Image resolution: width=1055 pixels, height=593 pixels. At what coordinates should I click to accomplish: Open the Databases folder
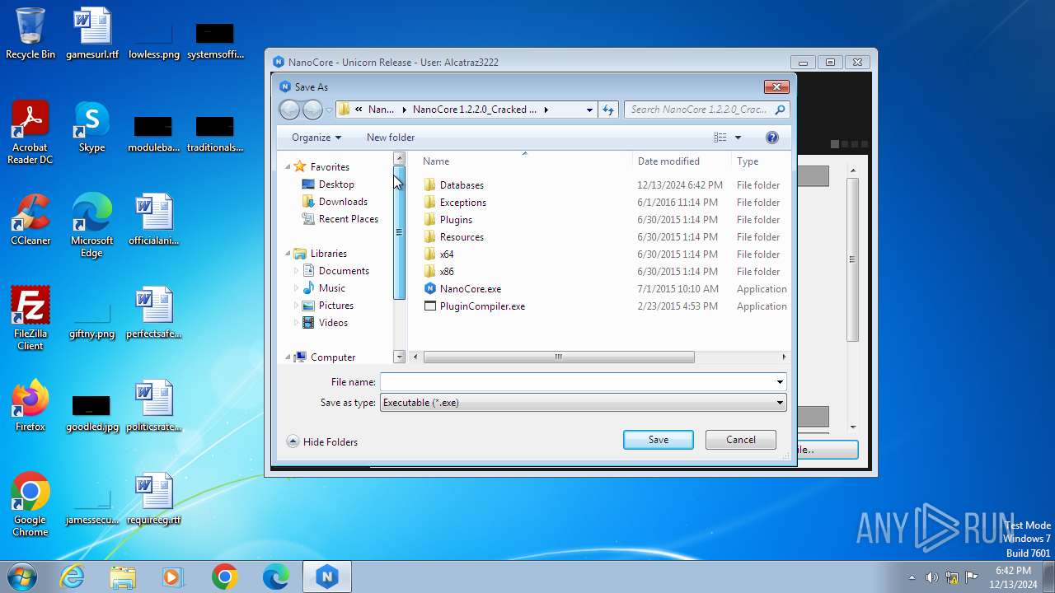pos(462,185)
